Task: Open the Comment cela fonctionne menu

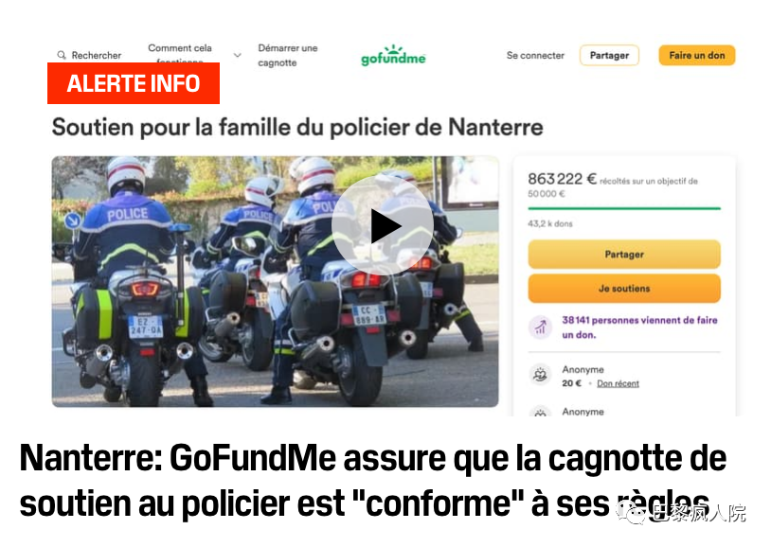Action: pos(180,54)
